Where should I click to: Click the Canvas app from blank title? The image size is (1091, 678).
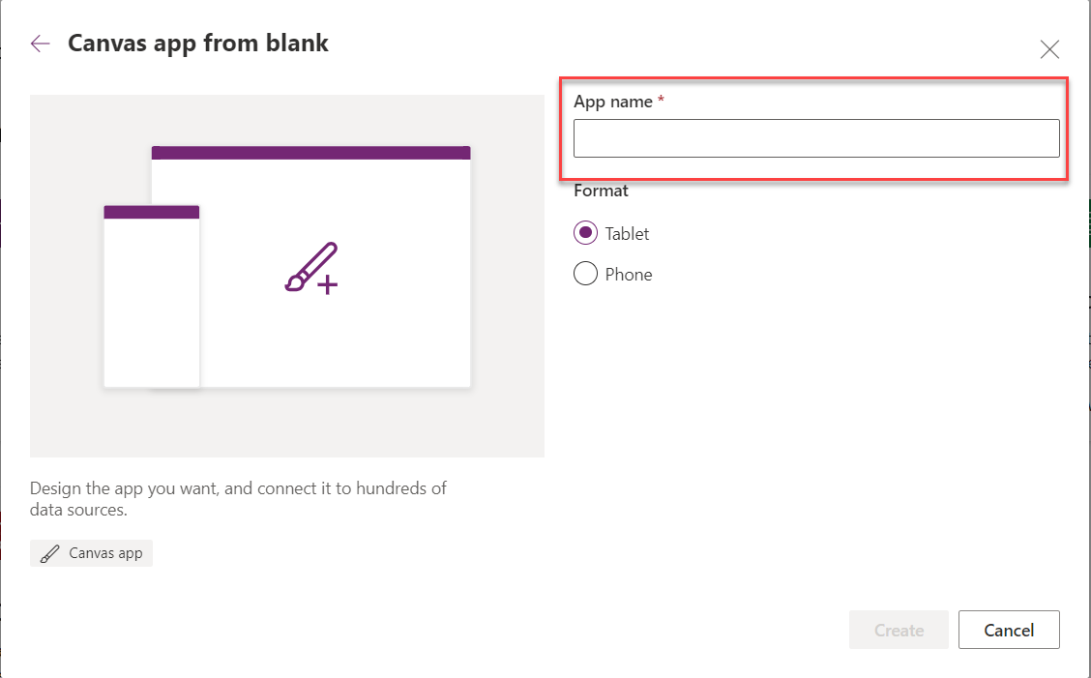pos(197,43)
